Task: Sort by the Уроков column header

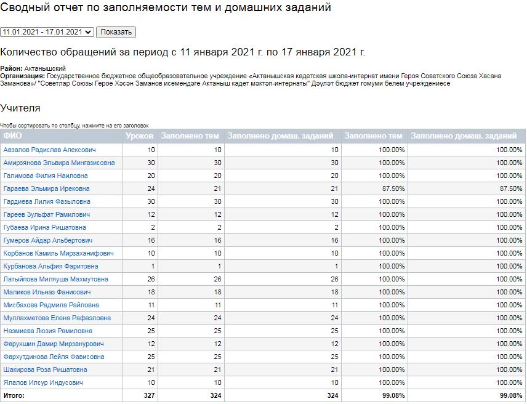Action: tap(139, 136)
